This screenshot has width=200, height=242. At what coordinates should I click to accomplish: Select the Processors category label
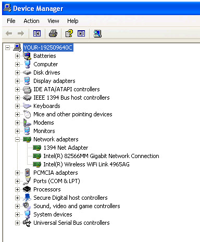click(47, 189)
